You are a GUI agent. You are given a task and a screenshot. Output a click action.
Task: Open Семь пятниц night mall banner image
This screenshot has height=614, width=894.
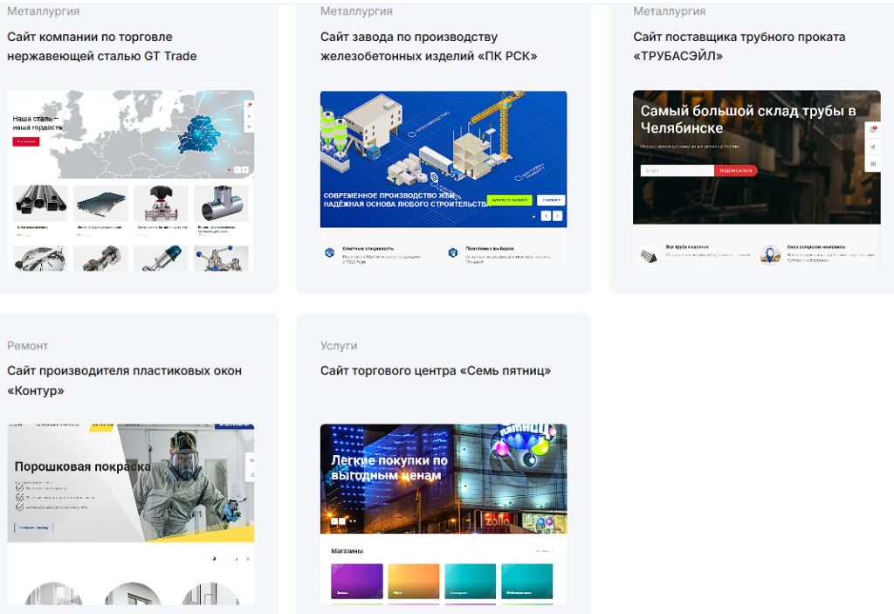443,479
